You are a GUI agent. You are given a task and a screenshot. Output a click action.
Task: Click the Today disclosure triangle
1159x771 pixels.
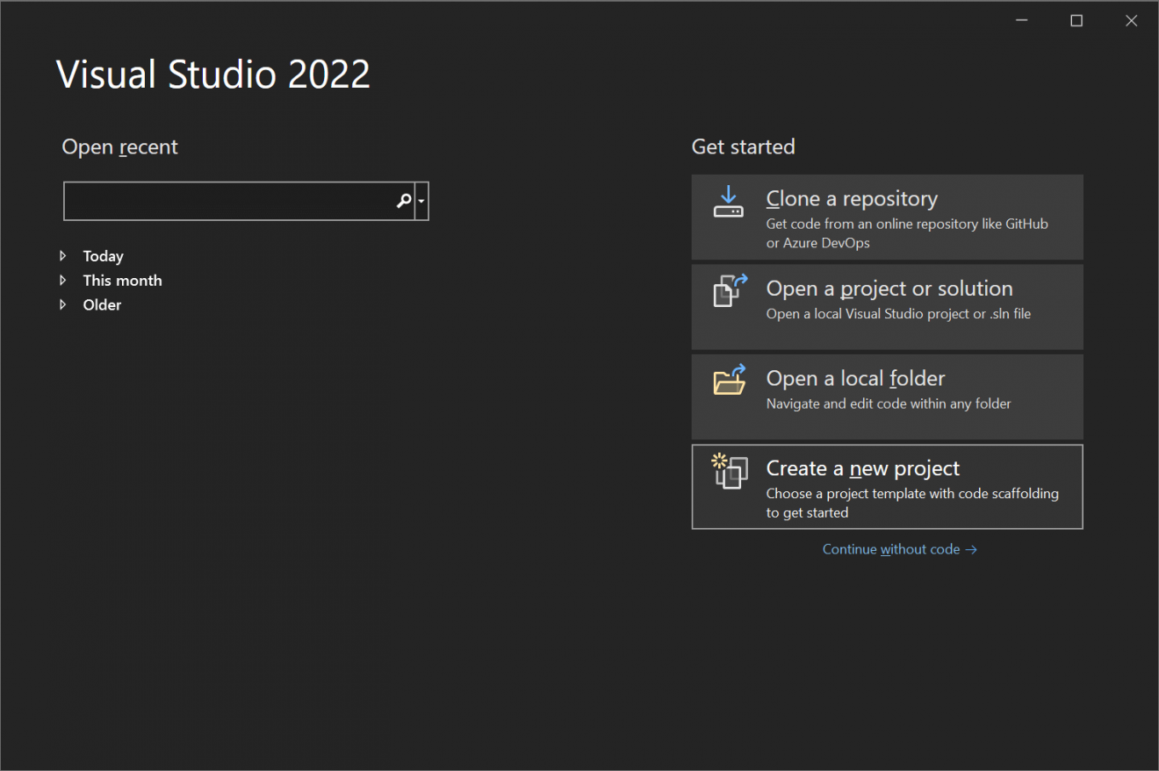pos(62,255)
